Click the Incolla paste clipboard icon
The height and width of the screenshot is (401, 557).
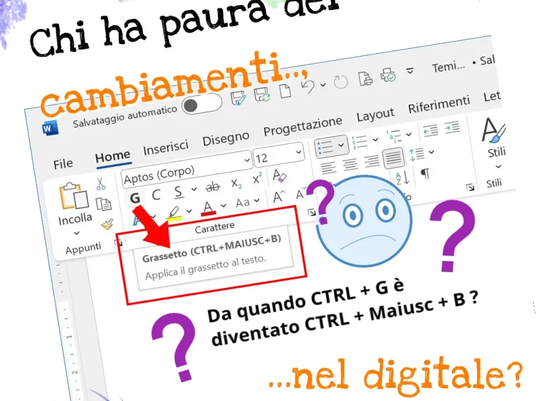[x=74, y=195]
